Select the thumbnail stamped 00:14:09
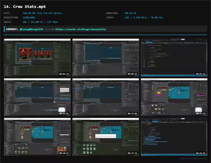The width and height of the screenshot is (211, 163). tap(105, 97)
